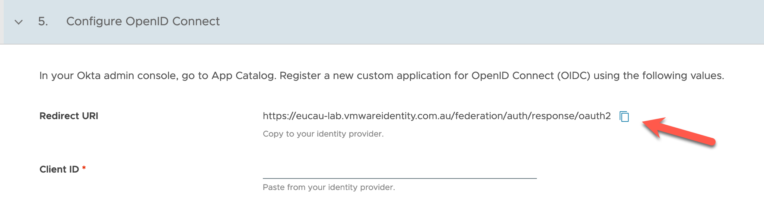Click the step number 5 label
Screen dimensions: 764x213
43,22
